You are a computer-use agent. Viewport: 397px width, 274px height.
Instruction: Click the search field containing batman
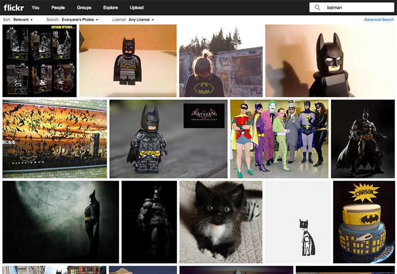(352, 8)
